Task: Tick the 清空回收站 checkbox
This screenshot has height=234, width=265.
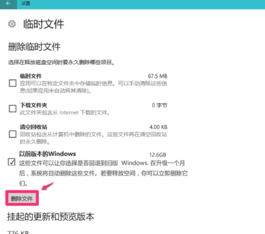Action: [13, 134]
